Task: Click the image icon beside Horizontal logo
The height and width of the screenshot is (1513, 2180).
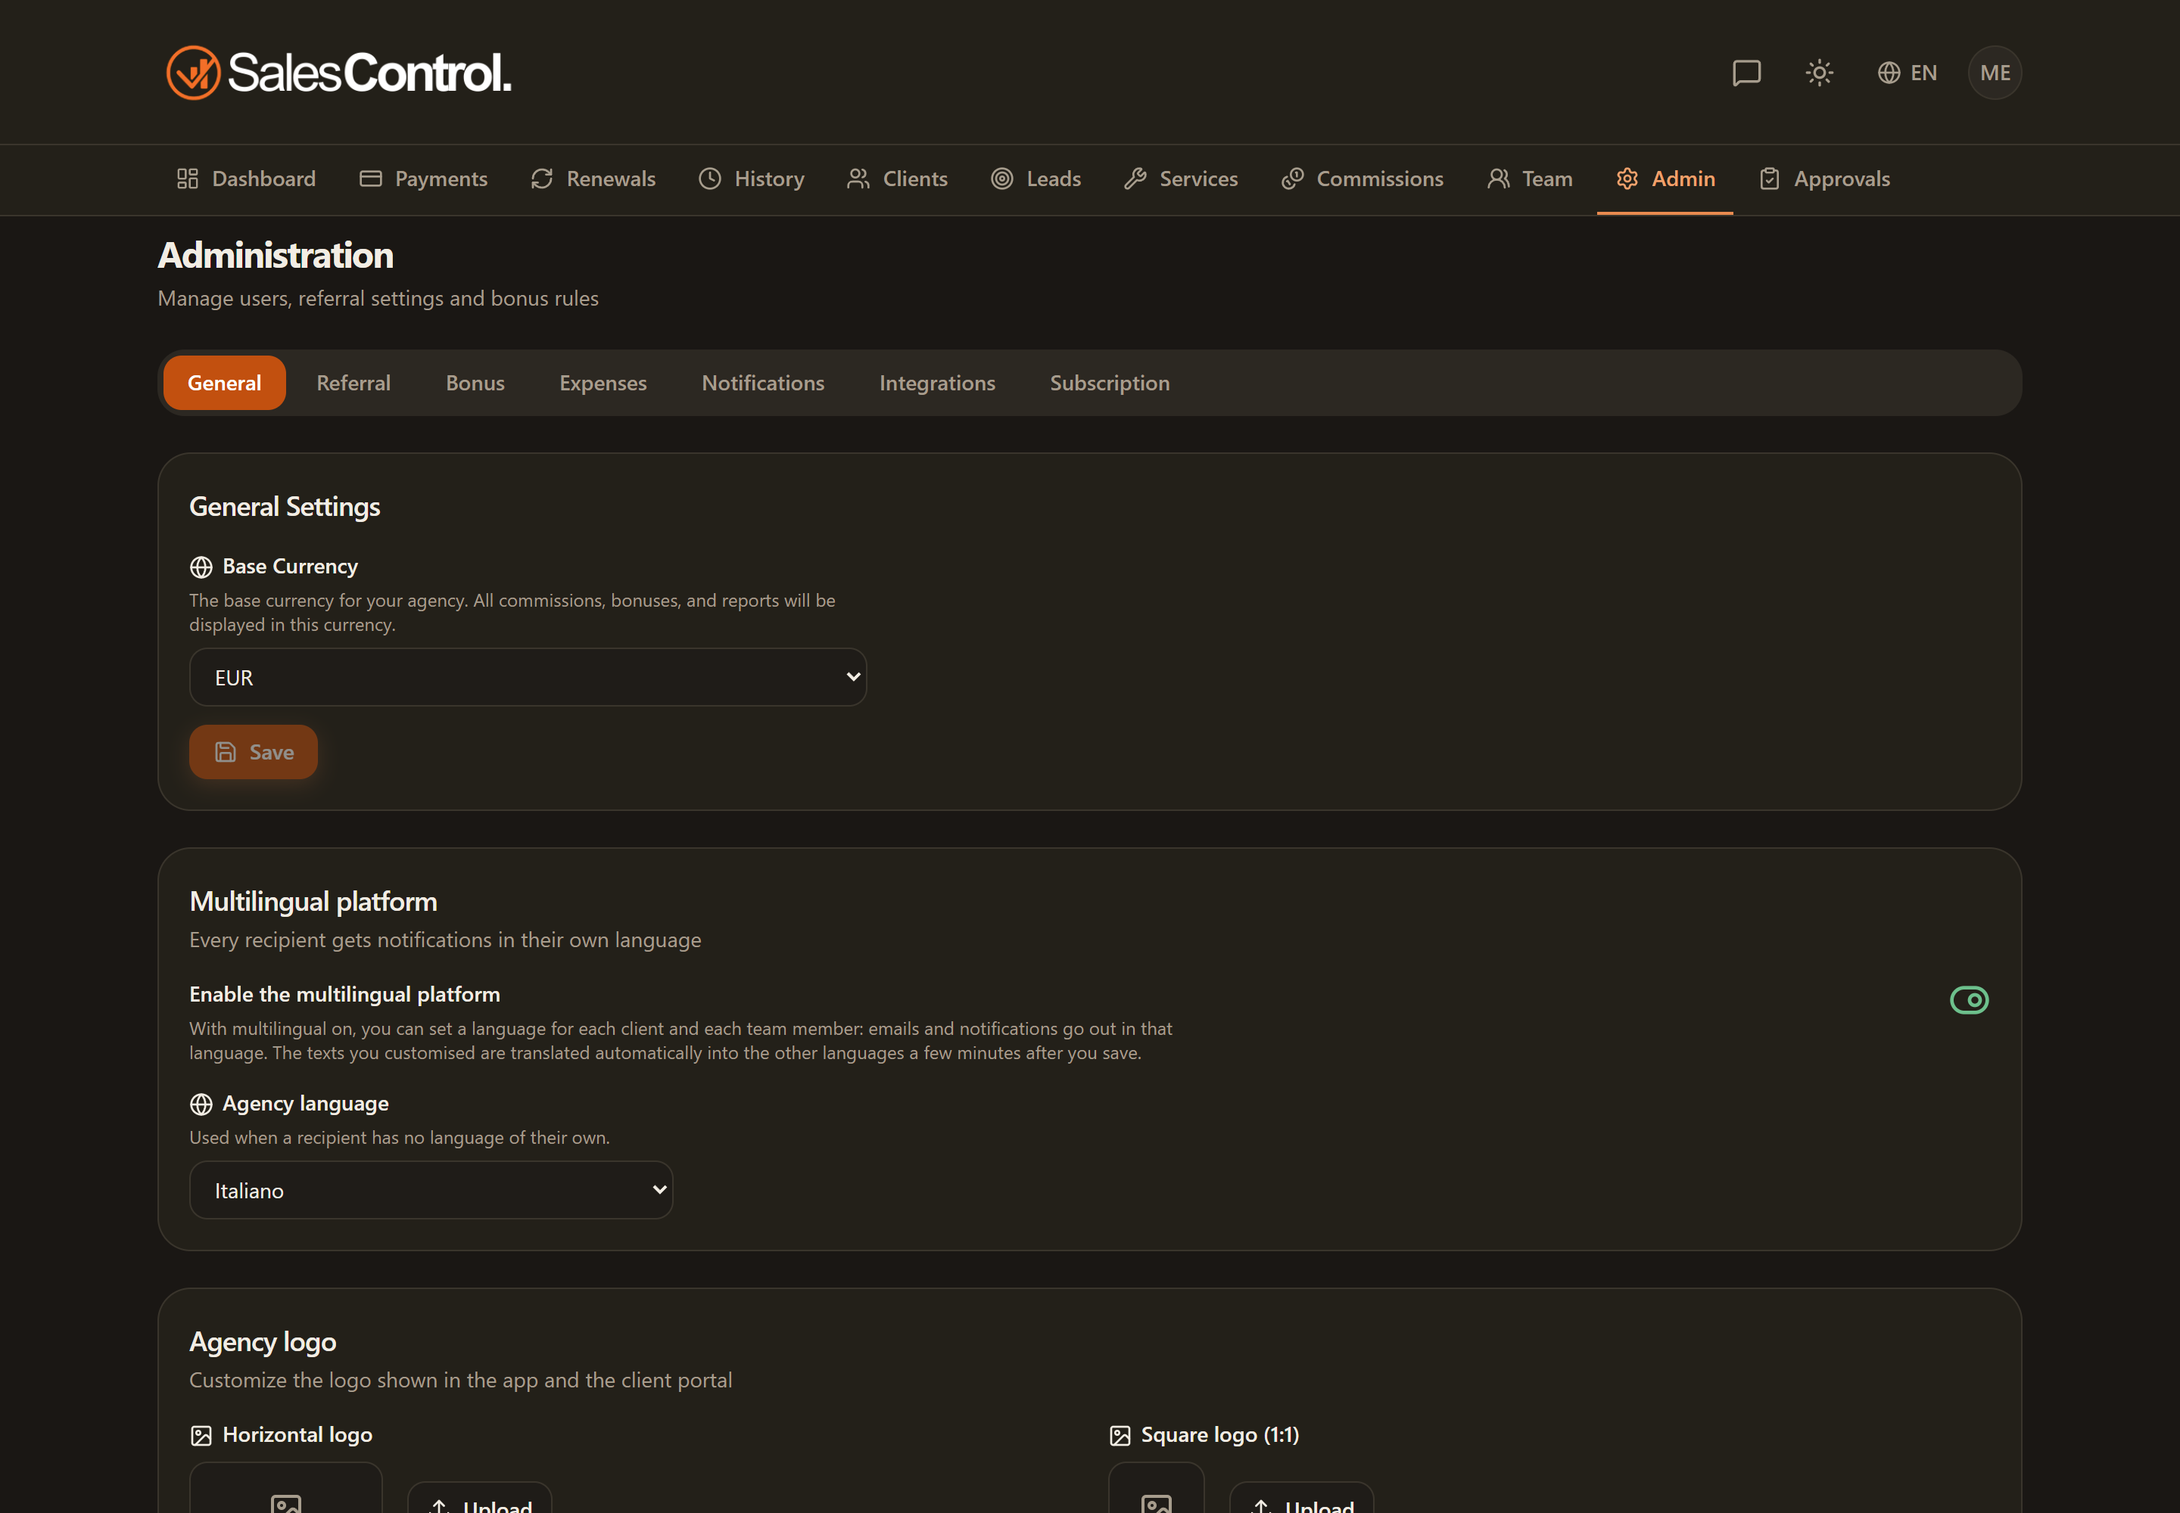Action: tap(201, 1435)
